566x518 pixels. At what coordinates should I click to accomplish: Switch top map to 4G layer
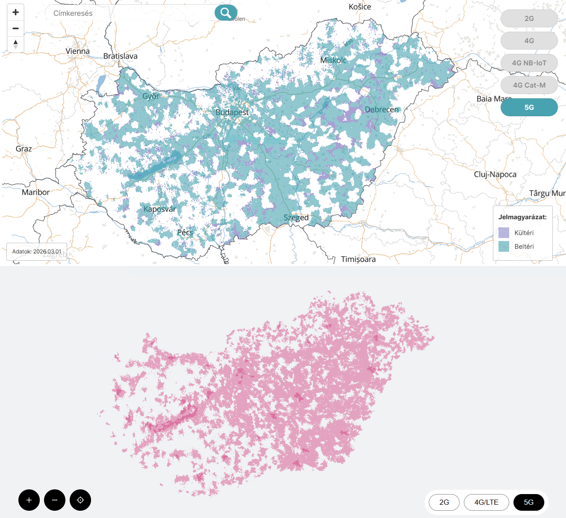pos(529,41)
